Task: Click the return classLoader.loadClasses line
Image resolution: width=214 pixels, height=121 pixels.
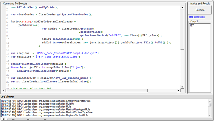Action: click(51, 82)
